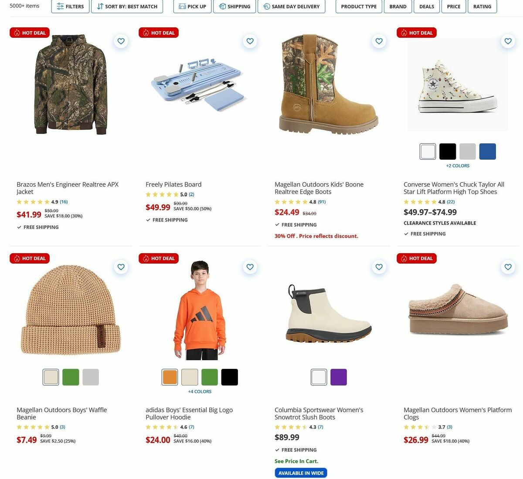Expand the Product Type filter

click(x=359, y=7)
